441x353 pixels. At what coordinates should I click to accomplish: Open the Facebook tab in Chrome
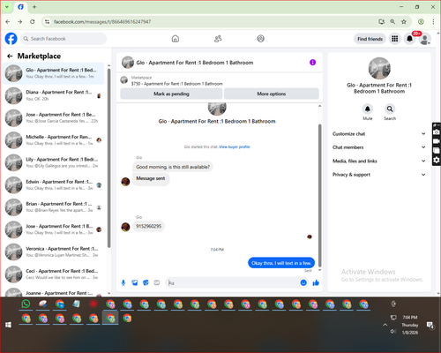21,7
